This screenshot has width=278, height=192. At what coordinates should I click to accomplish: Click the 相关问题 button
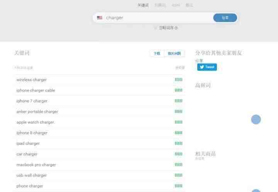point(174,53)
